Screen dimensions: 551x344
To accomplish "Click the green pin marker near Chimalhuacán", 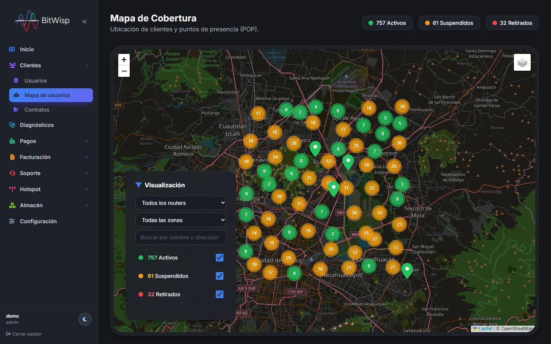I will 407,270.
